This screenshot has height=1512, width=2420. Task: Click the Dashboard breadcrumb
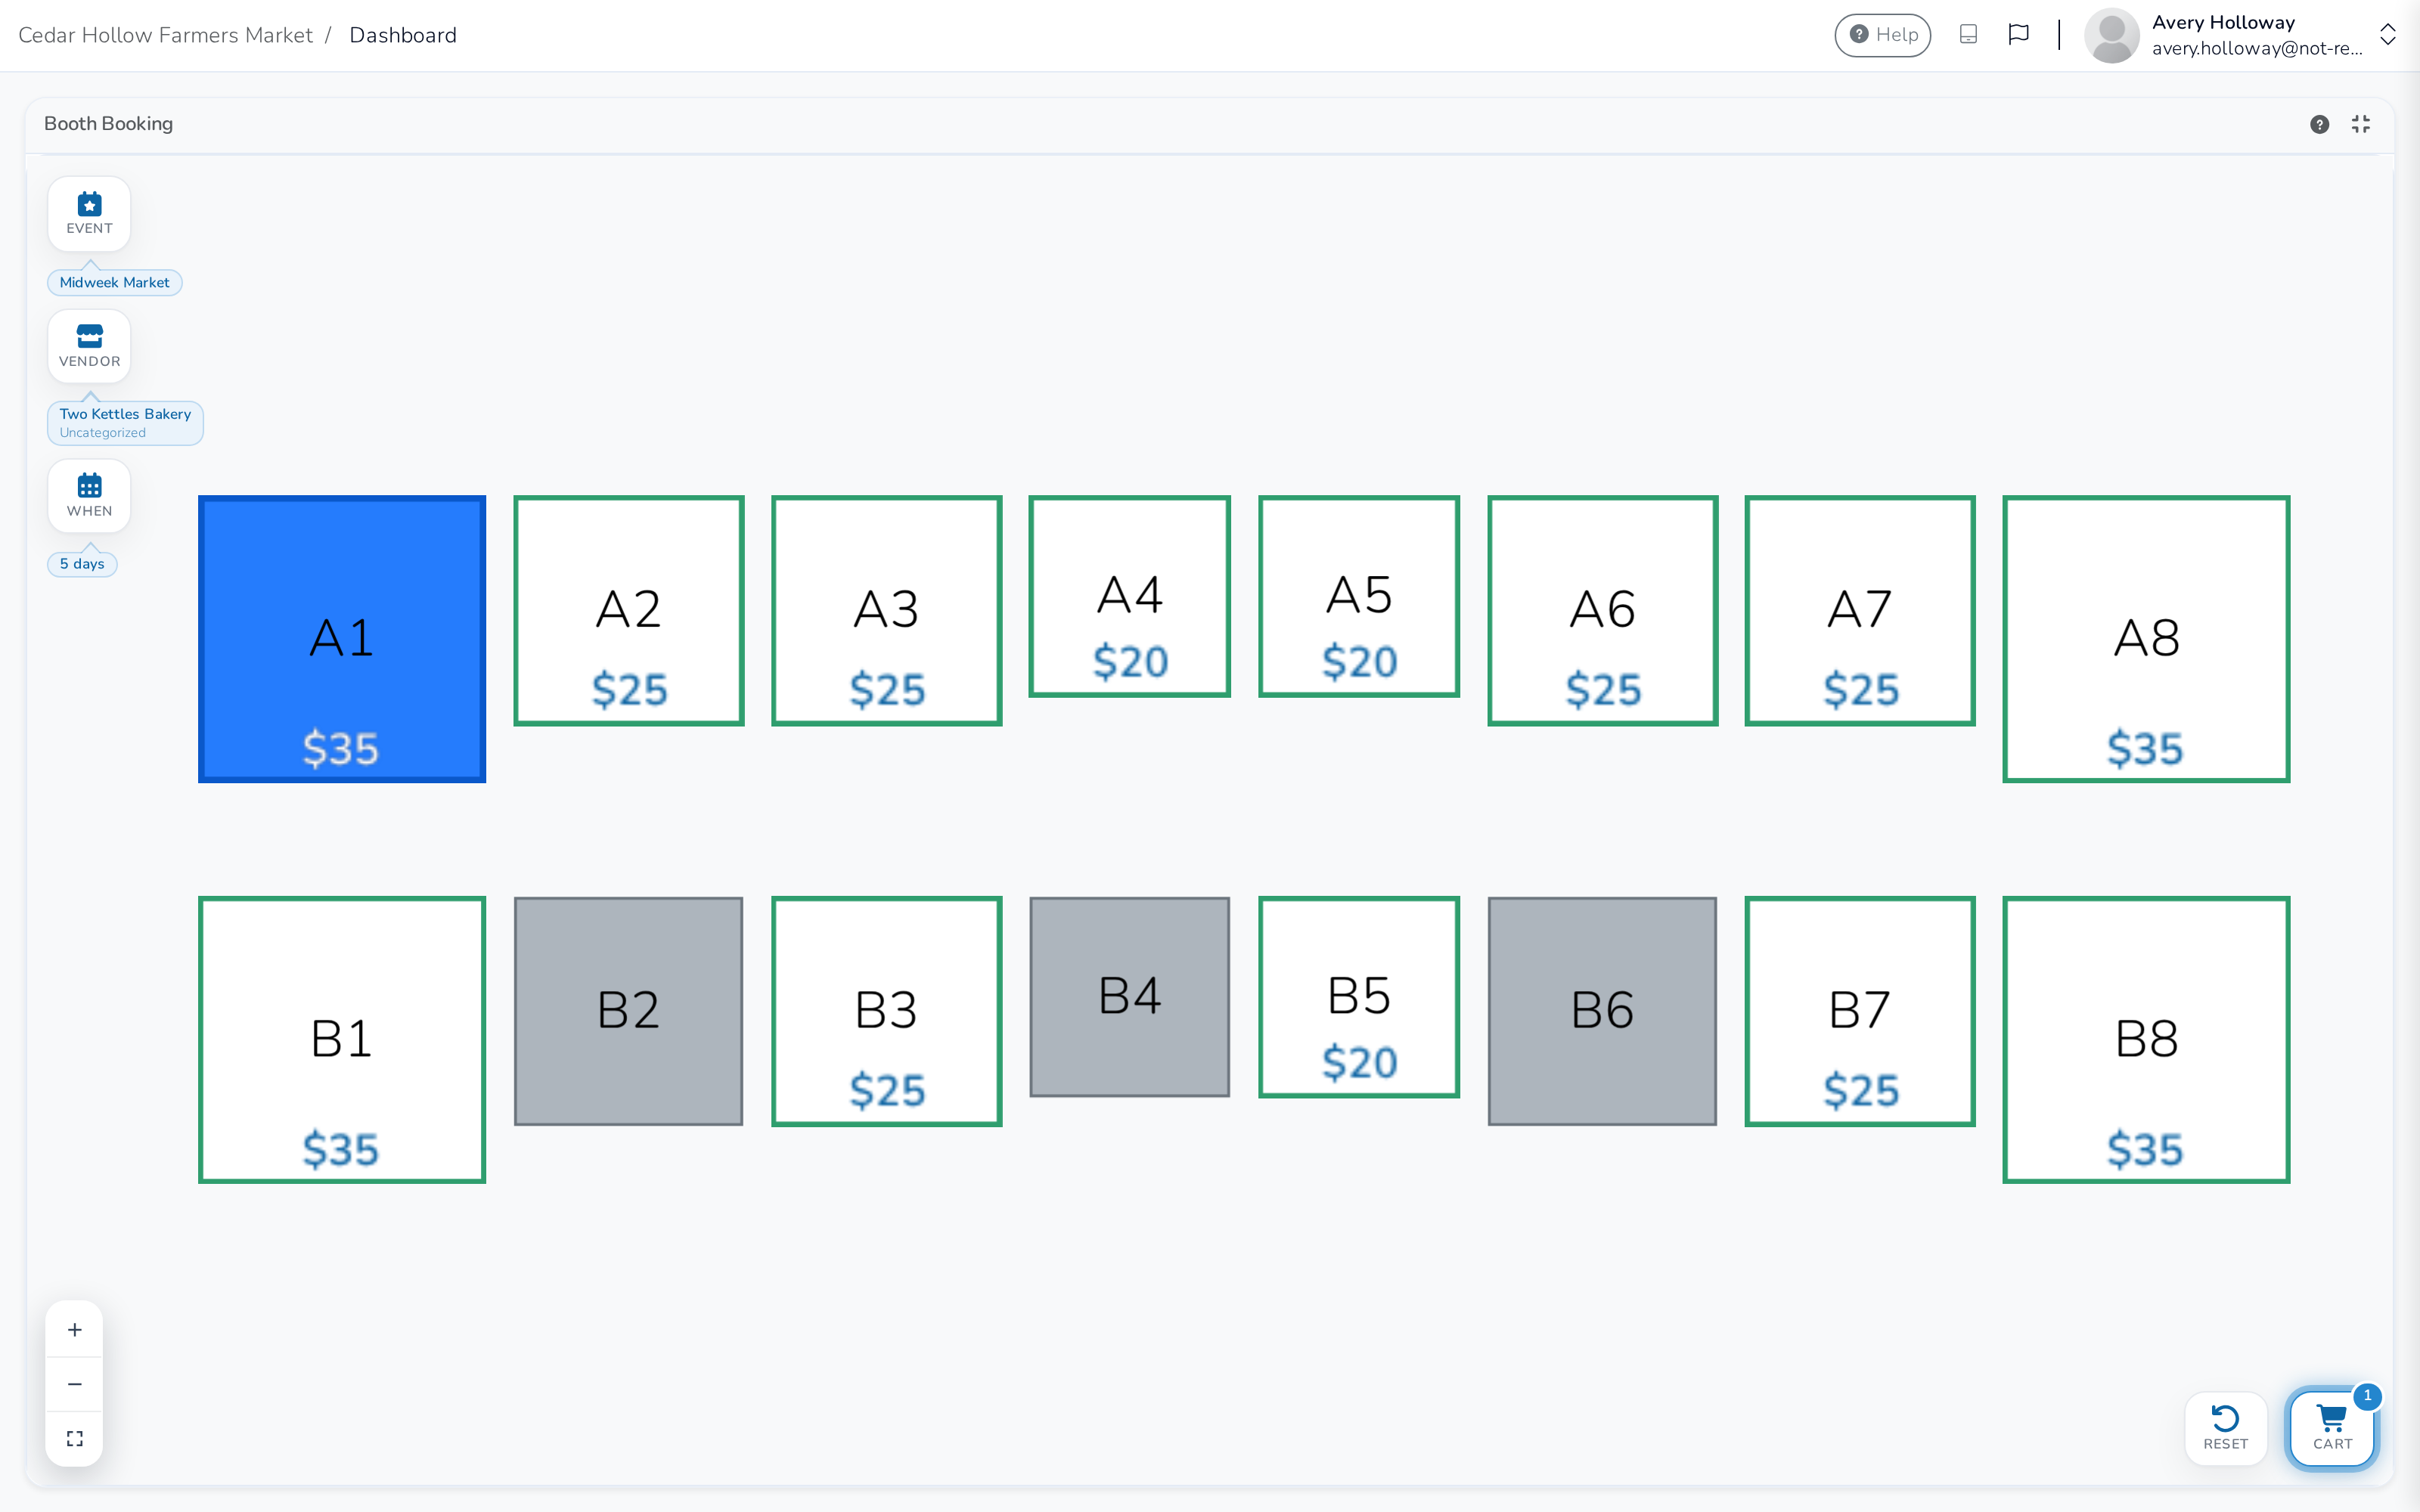403,35
